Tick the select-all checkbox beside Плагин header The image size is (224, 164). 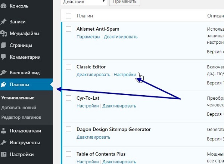pyautogui.click(x=69, y=16)
